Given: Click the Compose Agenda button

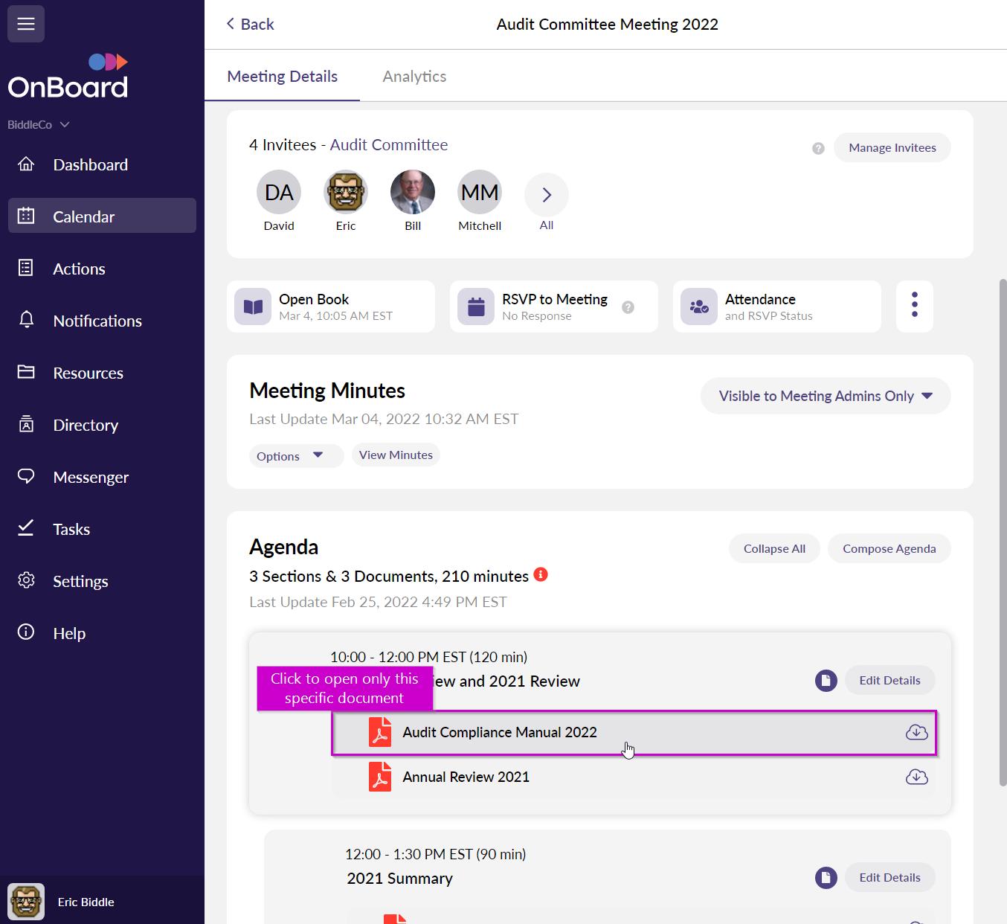Looking at the screenshot, I should click(x=889, y=548).
